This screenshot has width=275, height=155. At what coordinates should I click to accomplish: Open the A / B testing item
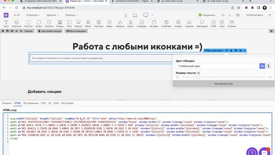17,15
